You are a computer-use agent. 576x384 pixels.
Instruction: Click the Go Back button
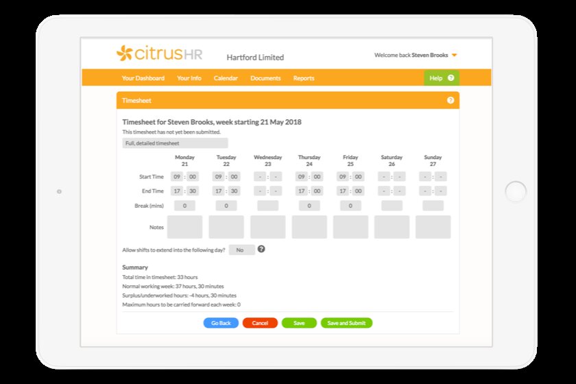[x=221, y=323]
